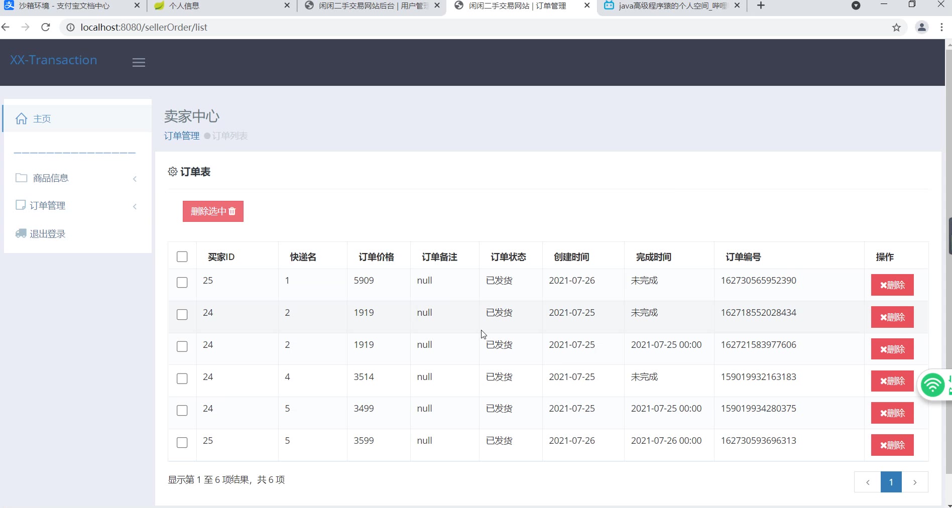Open 主页 in the sidebar
The width and height of the screenshot is (952, 508).
[x=77, y=118]
